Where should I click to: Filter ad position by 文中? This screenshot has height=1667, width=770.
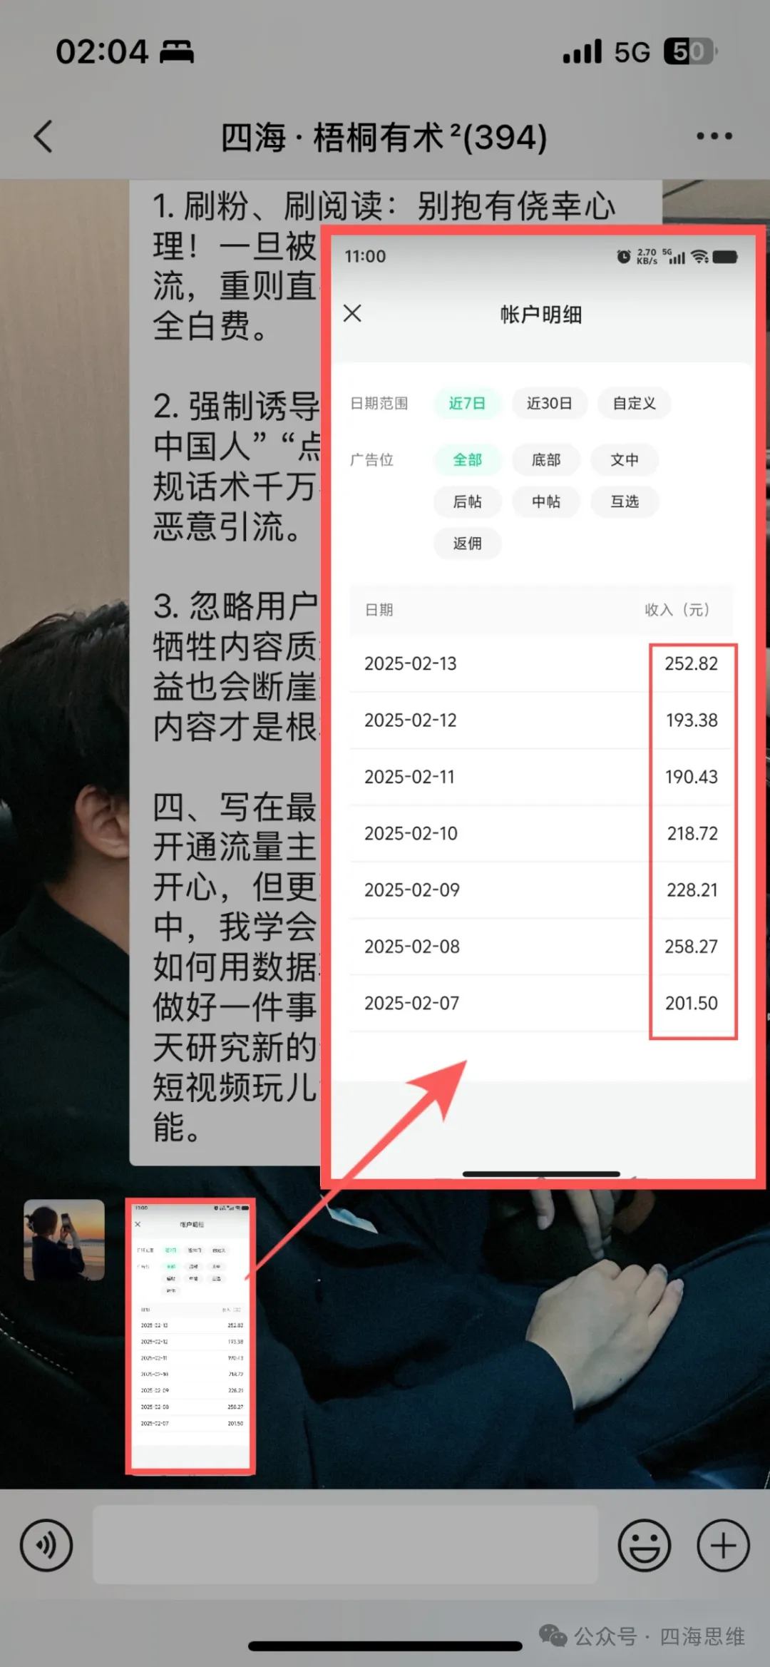click(625, 459)
